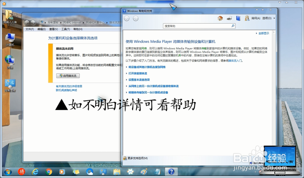Click the green 传输 glossary link
Viewport: 304px width, 178px height.
(x=204, y=49)
